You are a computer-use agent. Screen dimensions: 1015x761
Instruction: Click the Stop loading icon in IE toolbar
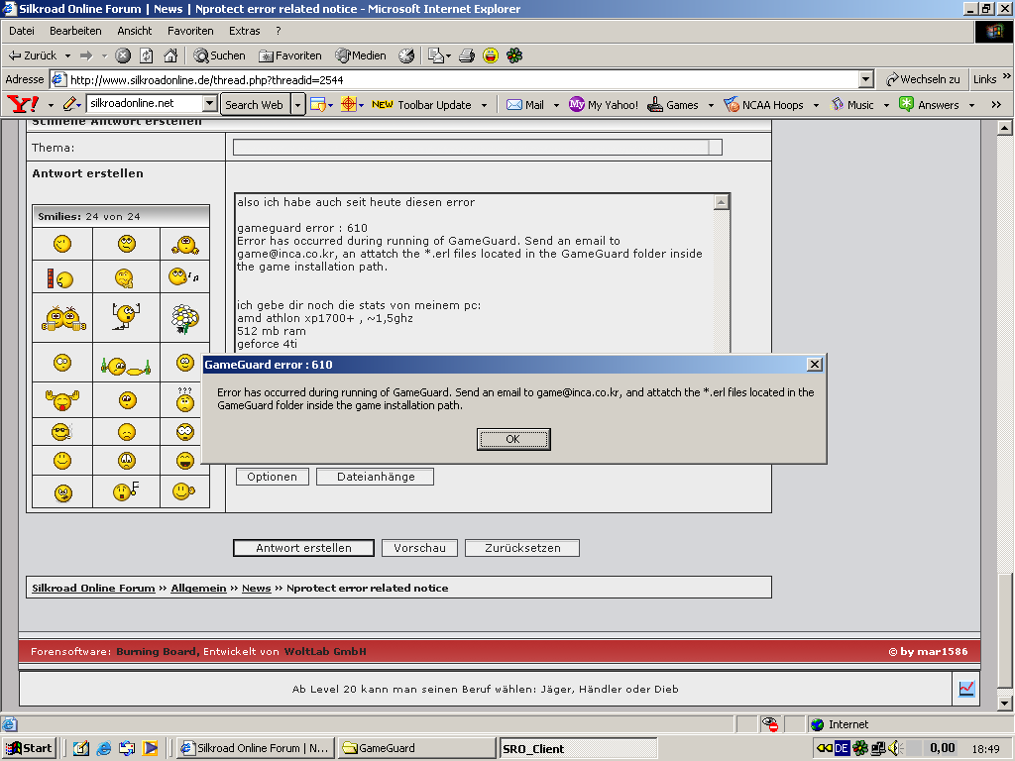coord(123,55)
